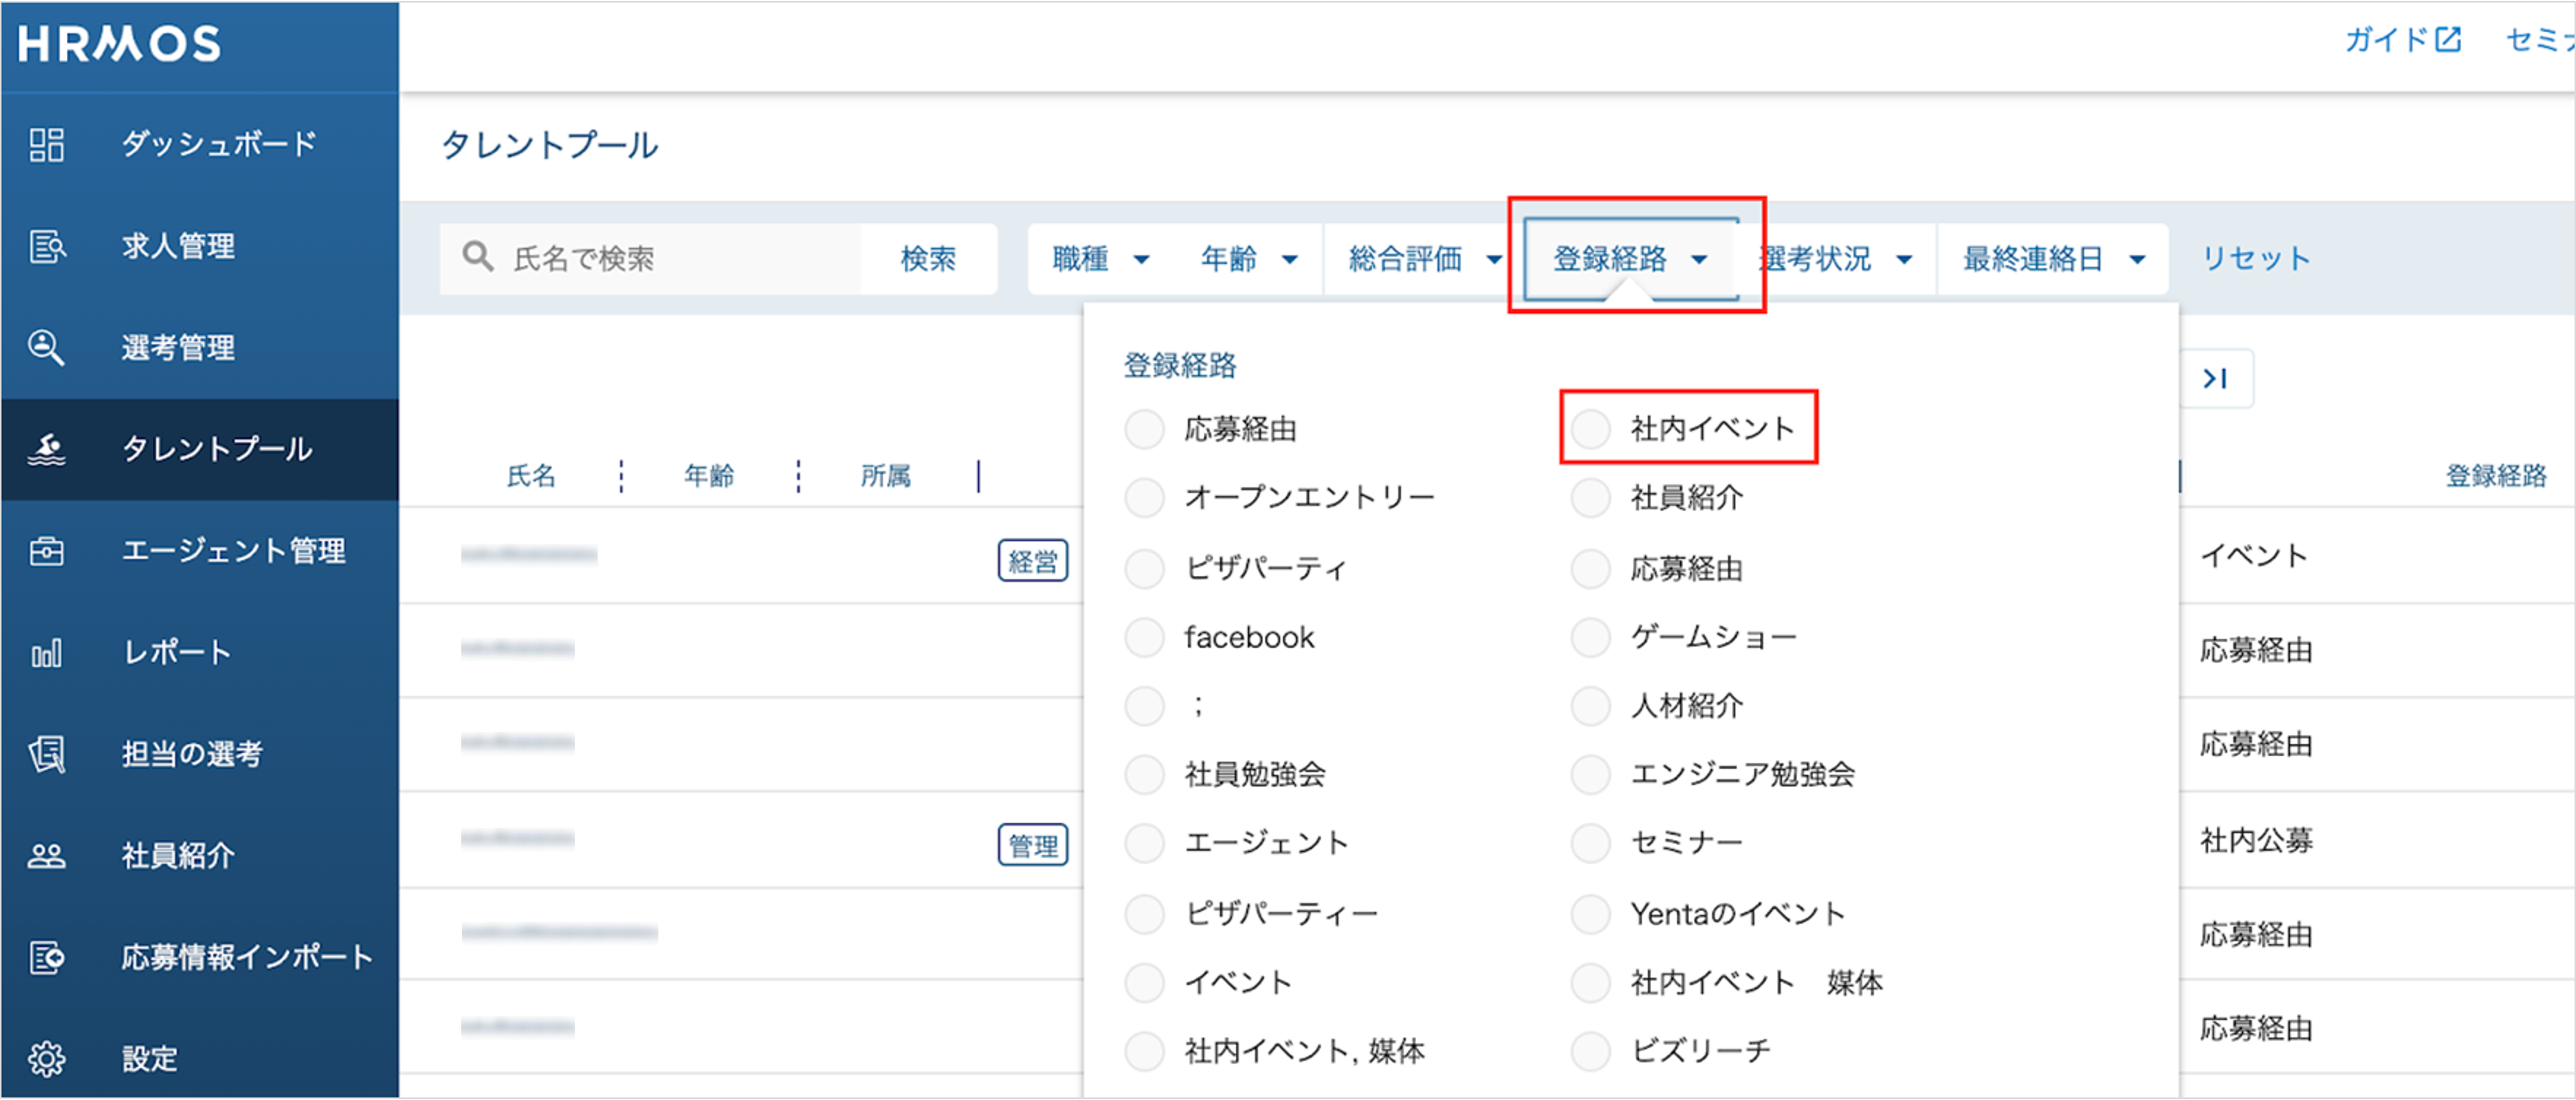Click the 選考管理 magnifier-person icon
The image size is (2576, 1100).
pyautogui.click(x=46, y=347)
